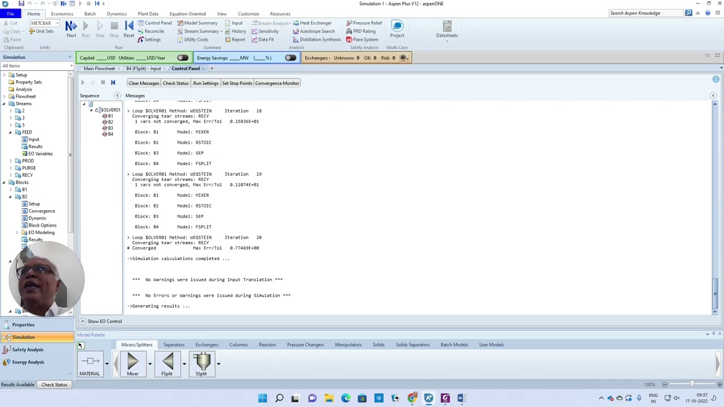Viewport: 724px width, 407px height.
Task: Adjust the zoom slider in status bar
Action: tap(692, 384)
